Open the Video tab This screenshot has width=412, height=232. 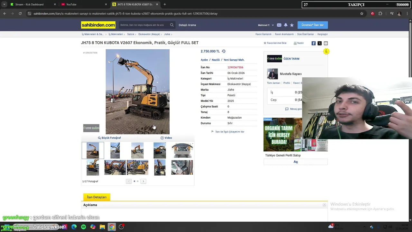[x=166, y=138]
